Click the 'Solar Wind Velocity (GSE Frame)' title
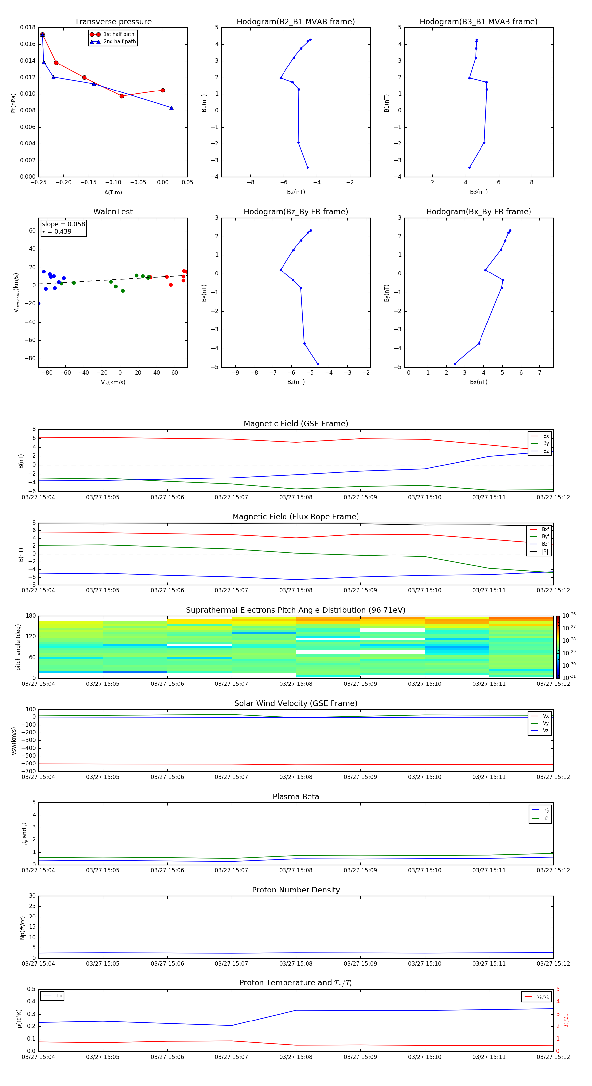Screen dimensions: 592x1086 296,703
